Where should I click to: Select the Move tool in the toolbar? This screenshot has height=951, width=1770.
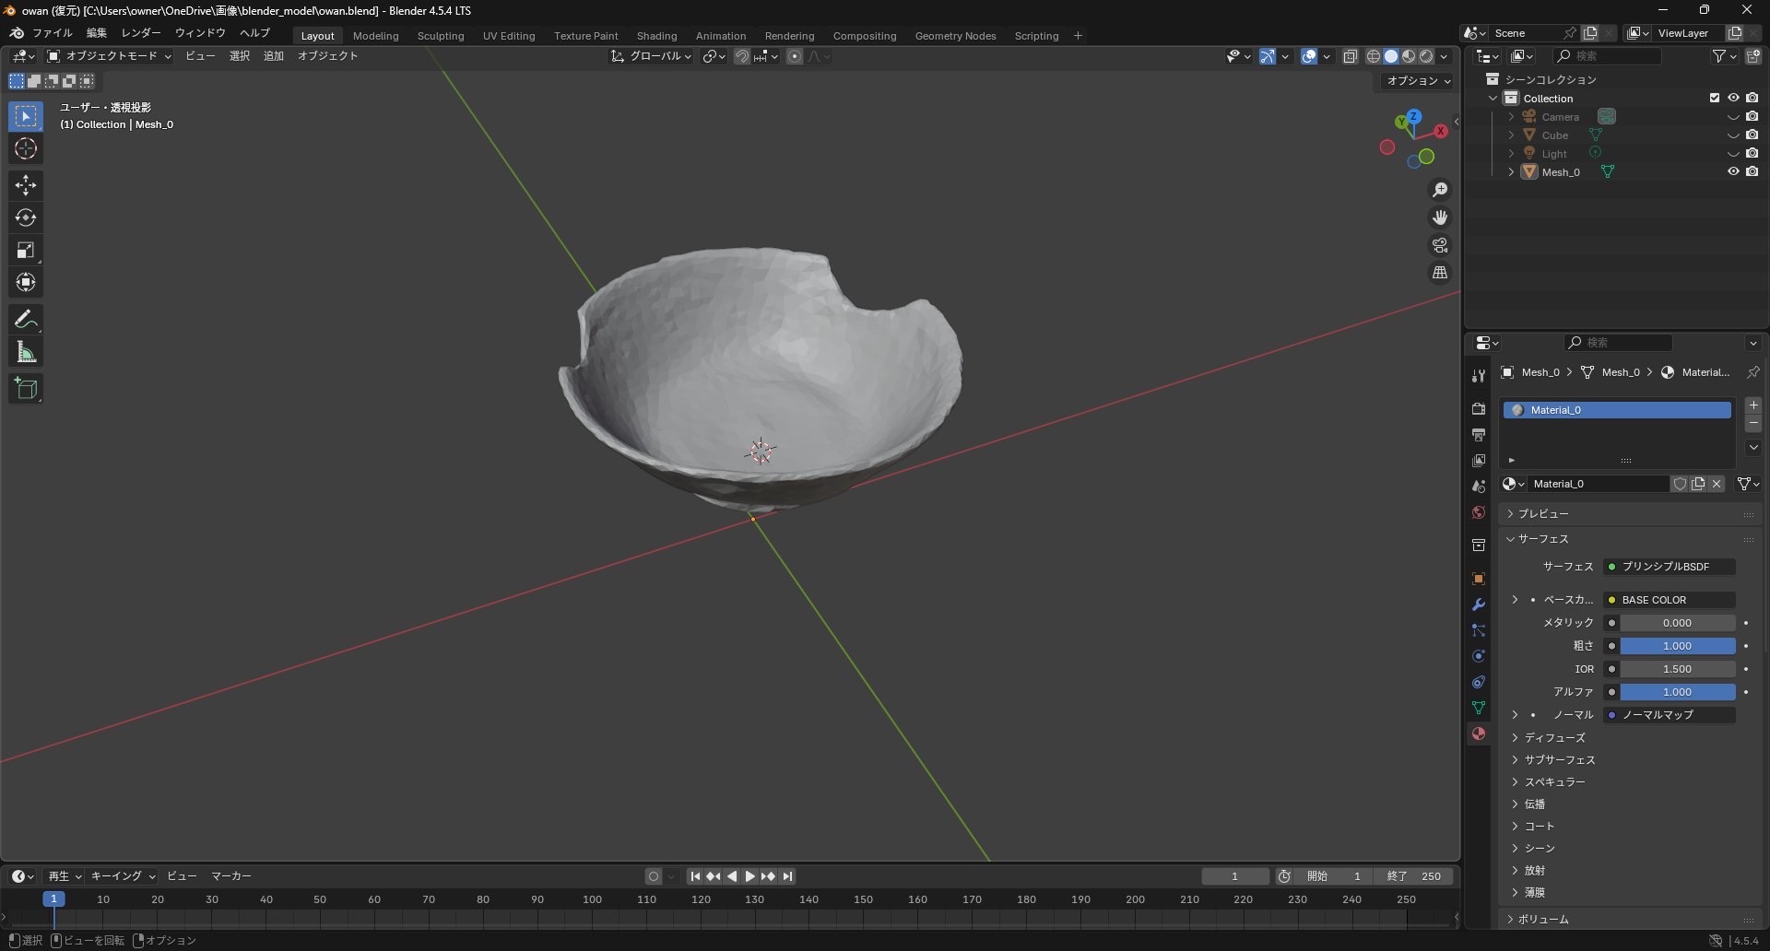point(26,185)
